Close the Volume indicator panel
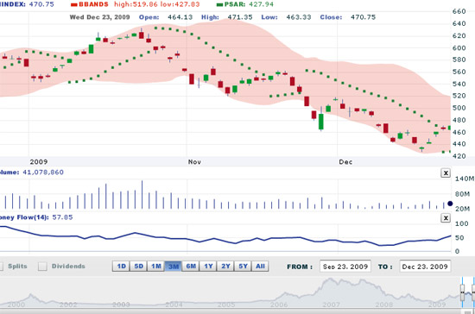Image resolution: width=475 pixels, height=314 pixels. click(x=446, y=173)
